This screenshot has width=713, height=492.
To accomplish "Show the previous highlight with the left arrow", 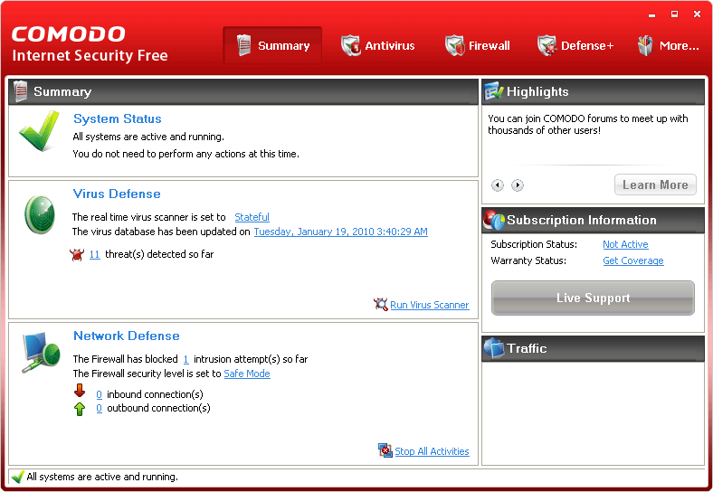I will click(498, 185).
